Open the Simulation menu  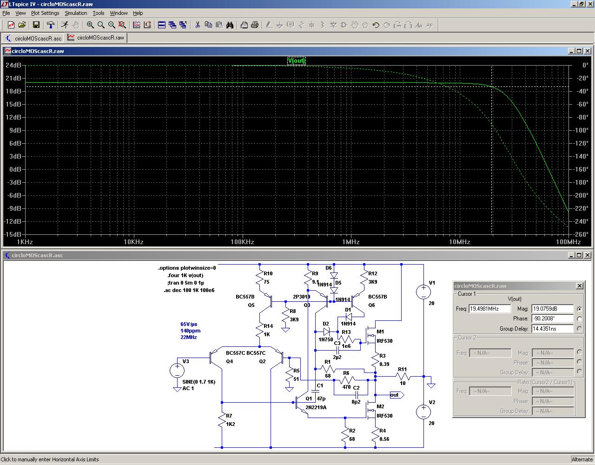pos(76,13)
